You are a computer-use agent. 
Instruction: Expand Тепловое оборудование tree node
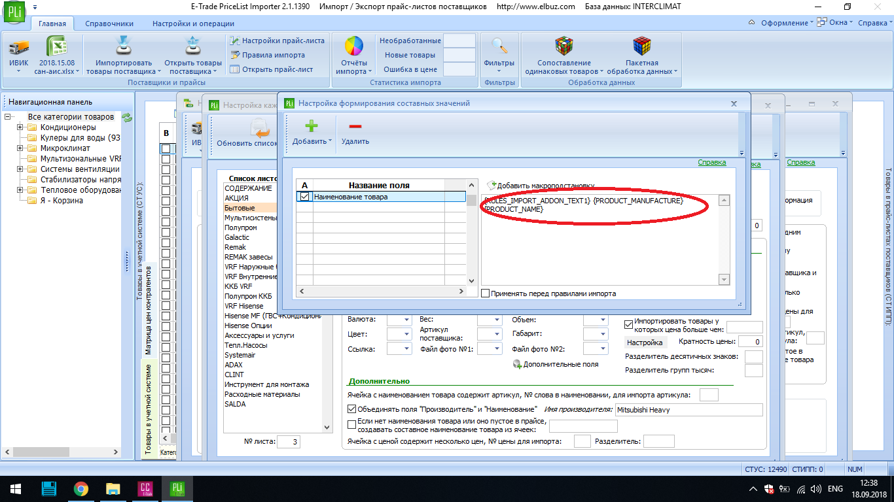tap(20, 190)
